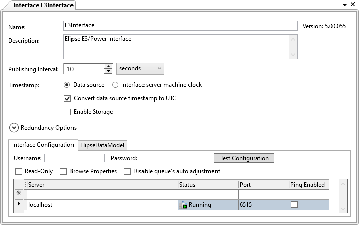Close the Interface E3Interface tab

353,4
